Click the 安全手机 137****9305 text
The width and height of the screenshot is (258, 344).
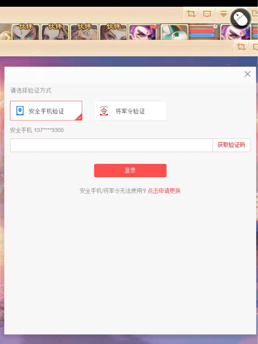(37, 130)
